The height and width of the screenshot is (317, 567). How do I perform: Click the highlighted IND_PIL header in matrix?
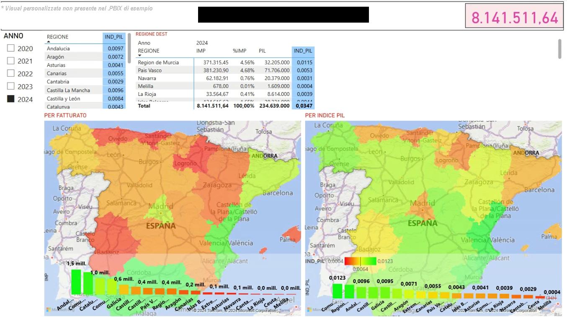tap(303, 51)
